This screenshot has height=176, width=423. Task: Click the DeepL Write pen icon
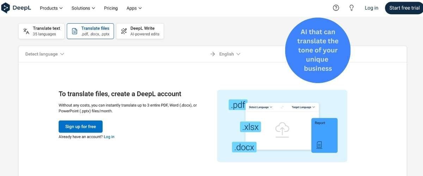[124, 31]
